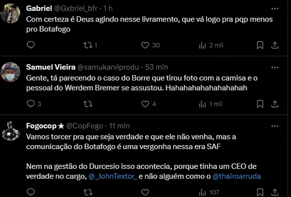Open the @thairoarruda mention link

pyautogui.click(x=237, y=176)
